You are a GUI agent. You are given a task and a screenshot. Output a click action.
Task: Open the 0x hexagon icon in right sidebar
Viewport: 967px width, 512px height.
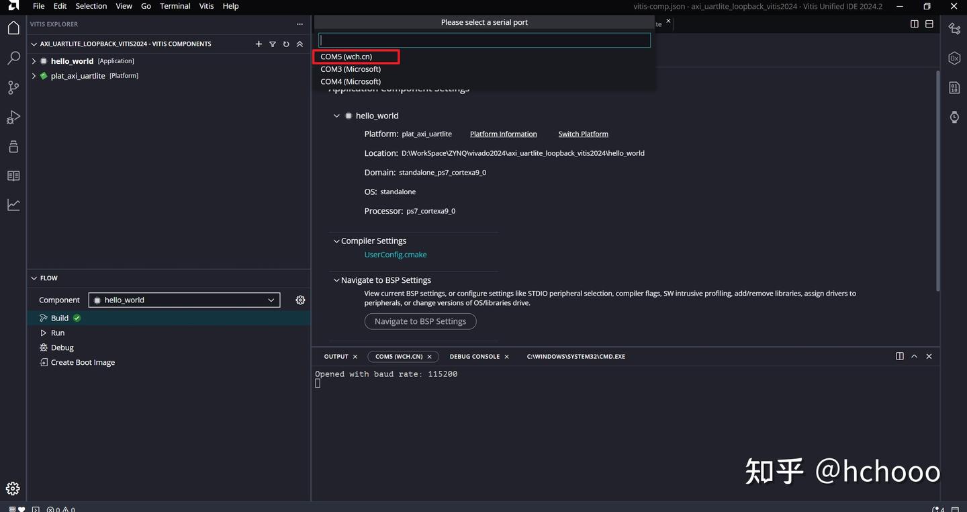(x=954, y=58)
